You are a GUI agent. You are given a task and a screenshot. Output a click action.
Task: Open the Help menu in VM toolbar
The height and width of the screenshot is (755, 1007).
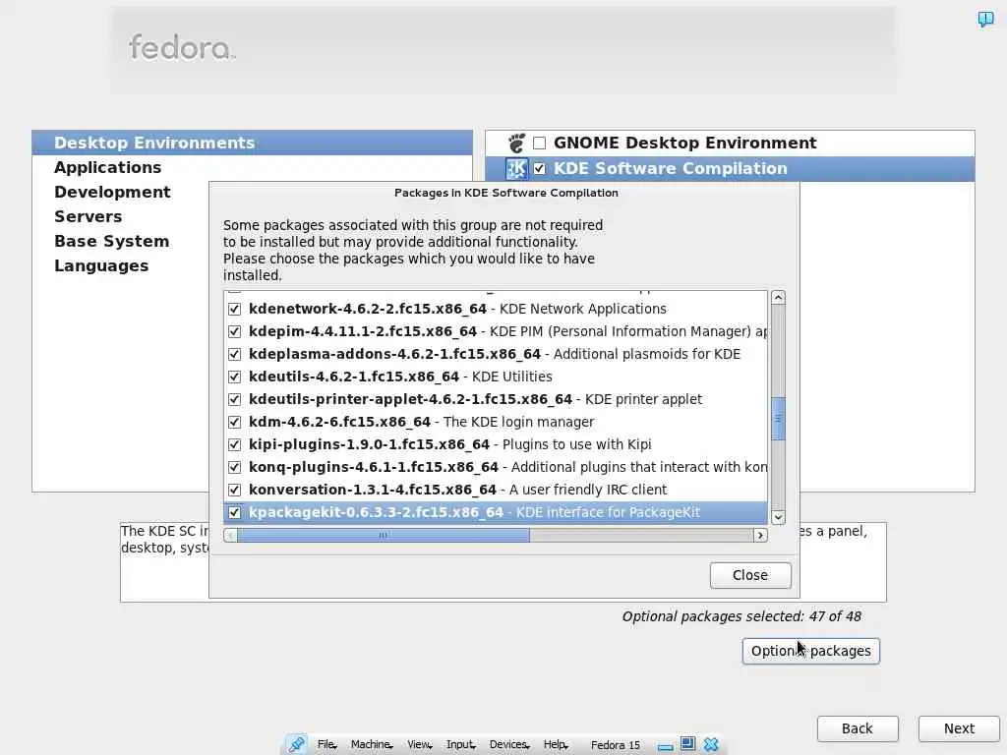[x=556, y=745]
